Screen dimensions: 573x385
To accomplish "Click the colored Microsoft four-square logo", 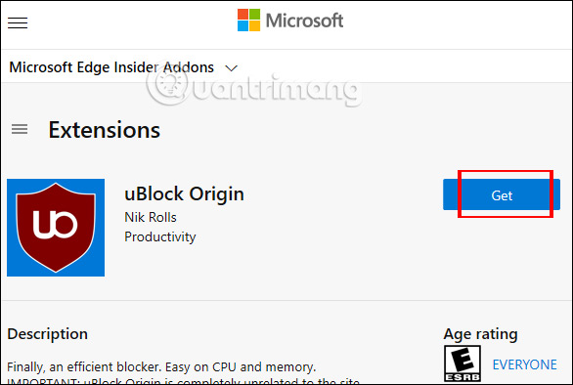I will [249, 21].
